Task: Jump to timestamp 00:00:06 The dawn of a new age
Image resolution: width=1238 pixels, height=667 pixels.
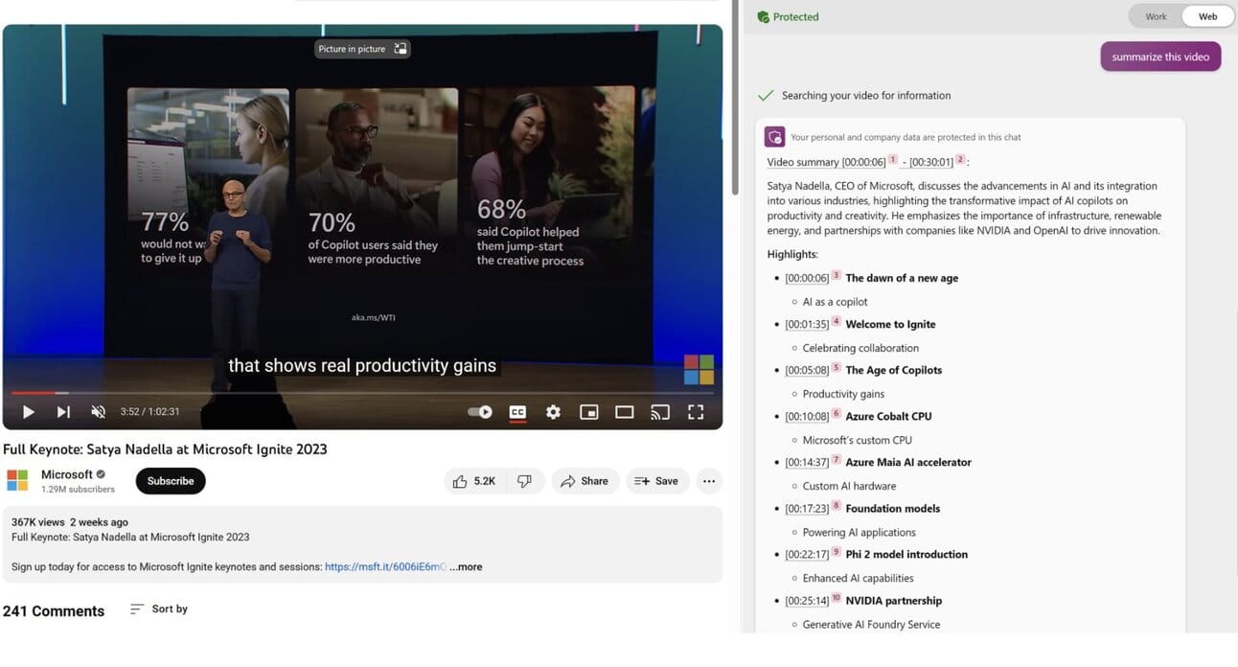Action: click(x=807, y=278)
